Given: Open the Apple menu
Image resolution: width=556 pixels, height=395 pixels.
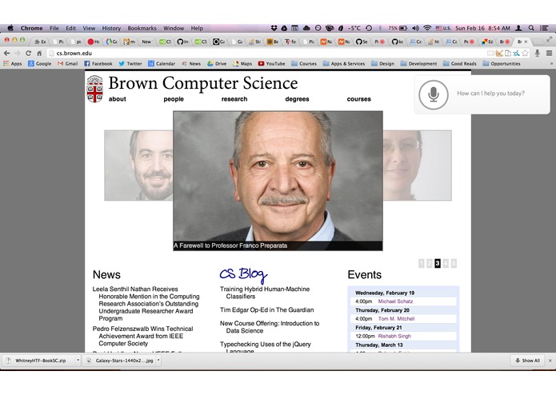Looking at the screenshot, I should click(x=10, y=28).
